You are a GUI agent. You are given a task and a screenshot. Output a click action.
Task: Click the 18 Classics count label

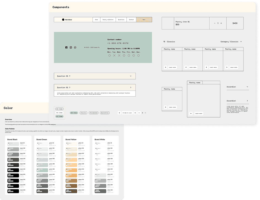coord(169,42)
